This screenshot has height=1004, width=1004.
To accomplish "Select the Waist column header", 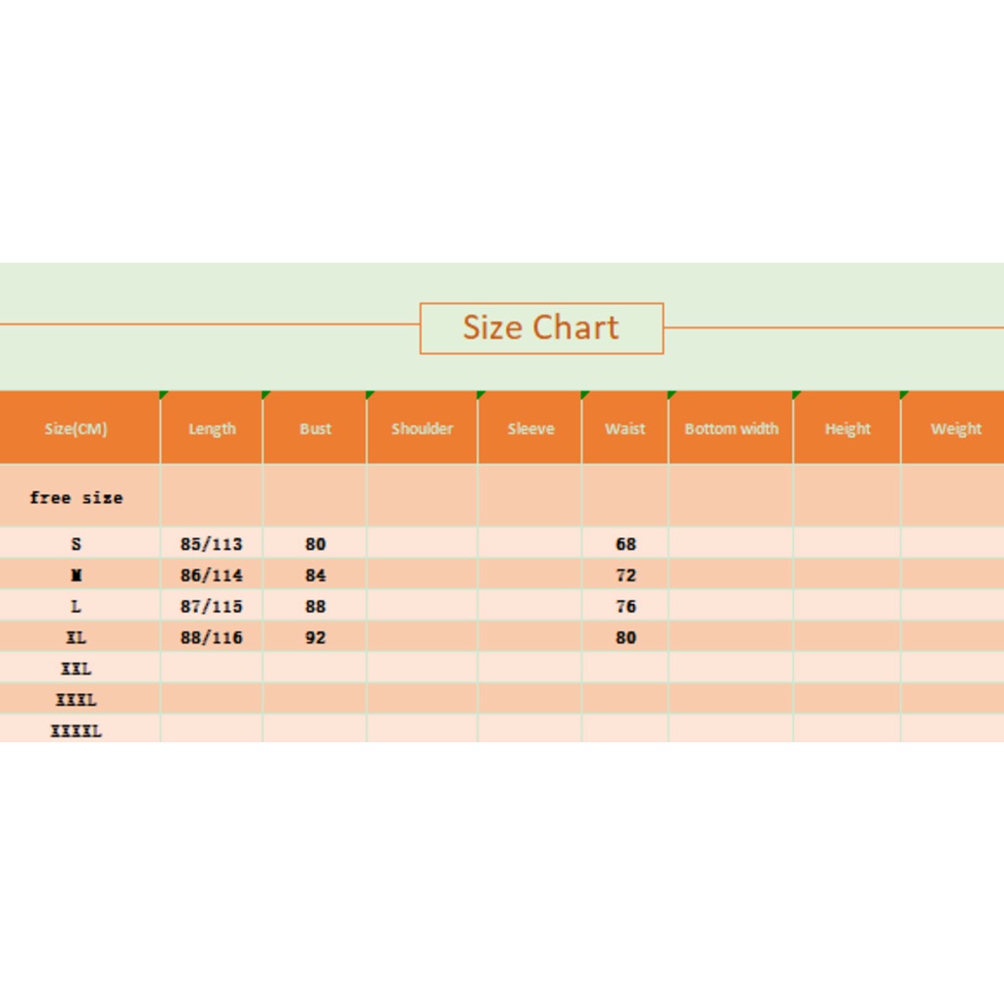I will pyautogui.click(x=625, y=428).
